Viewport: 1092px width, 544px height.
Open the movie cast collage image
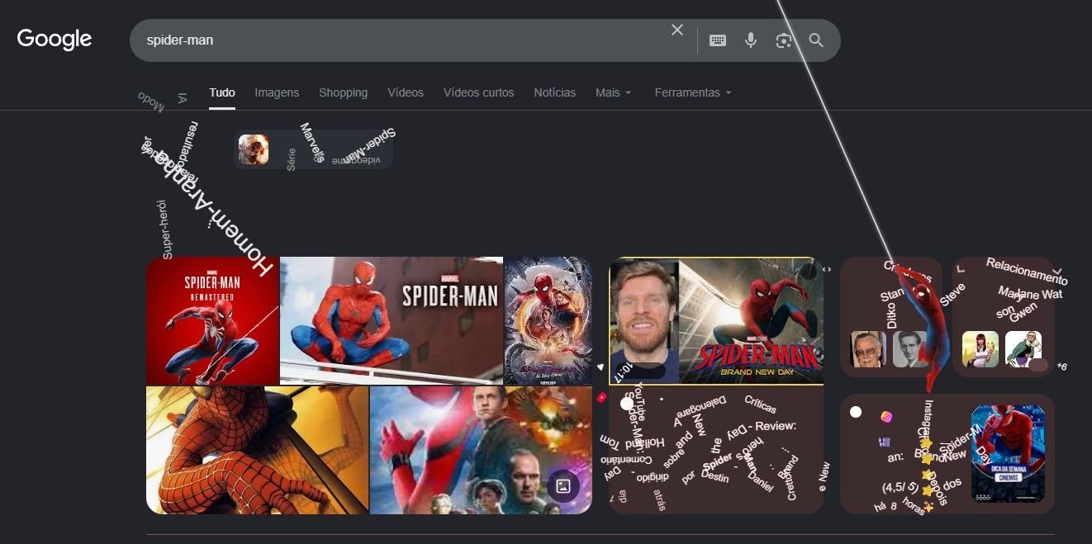pyautogui.click(x=481, y=450)
